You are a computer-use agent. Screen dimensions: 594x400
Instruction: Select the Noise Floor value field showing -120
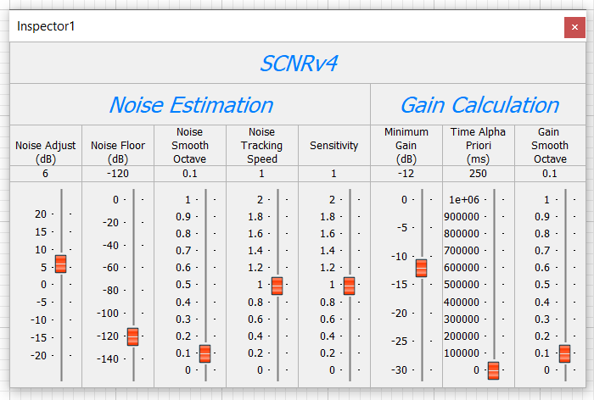(118, 173)
